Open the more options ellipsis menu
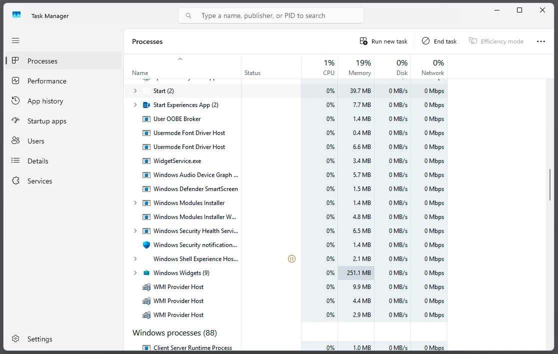This screenshot has height=354, width=558. click(541, 41)
